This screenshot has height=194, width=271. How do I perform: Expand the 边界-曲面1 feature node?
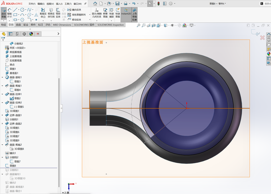[2, 115]
